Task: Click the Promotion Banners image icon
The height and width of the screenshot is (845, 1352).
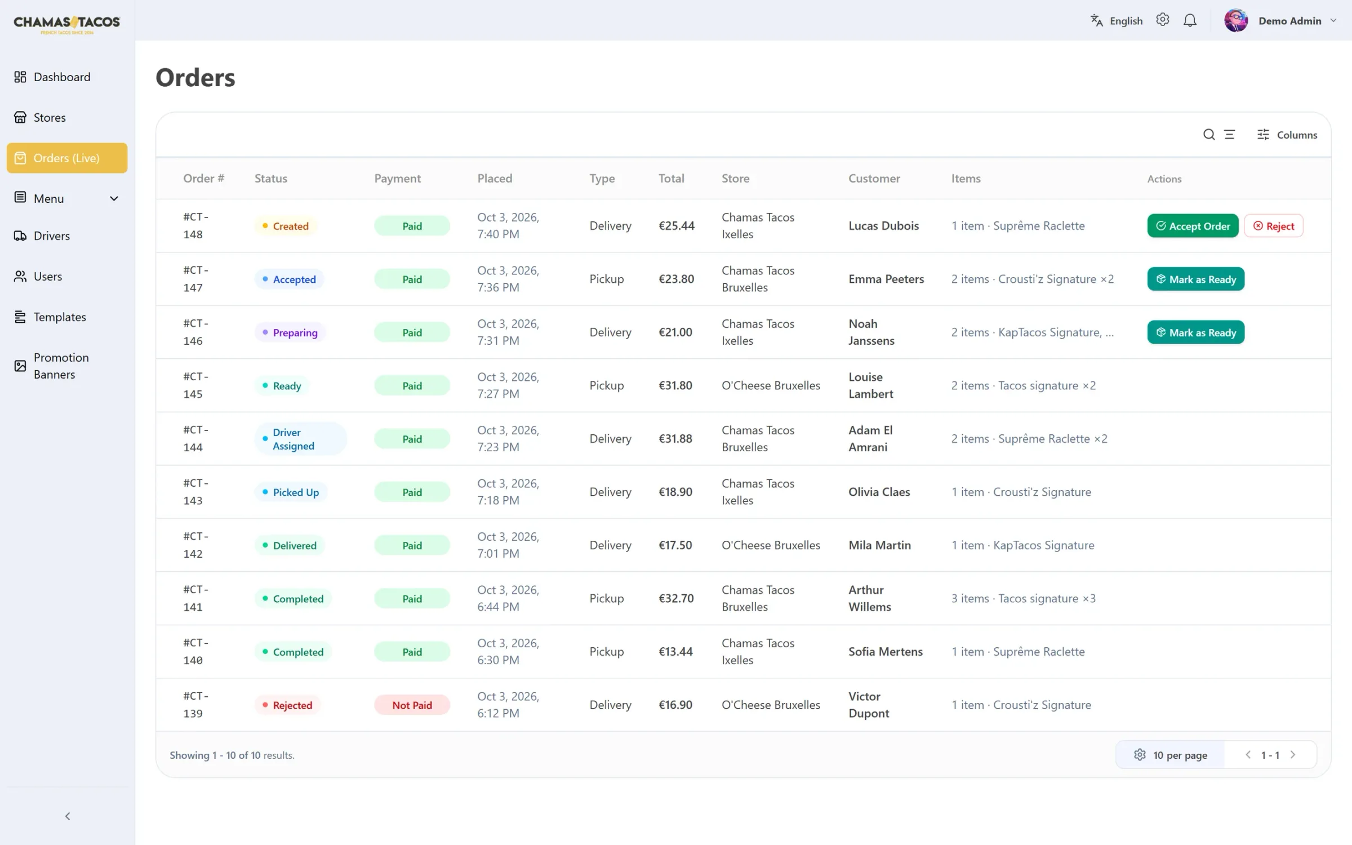Action: (20, 366)
